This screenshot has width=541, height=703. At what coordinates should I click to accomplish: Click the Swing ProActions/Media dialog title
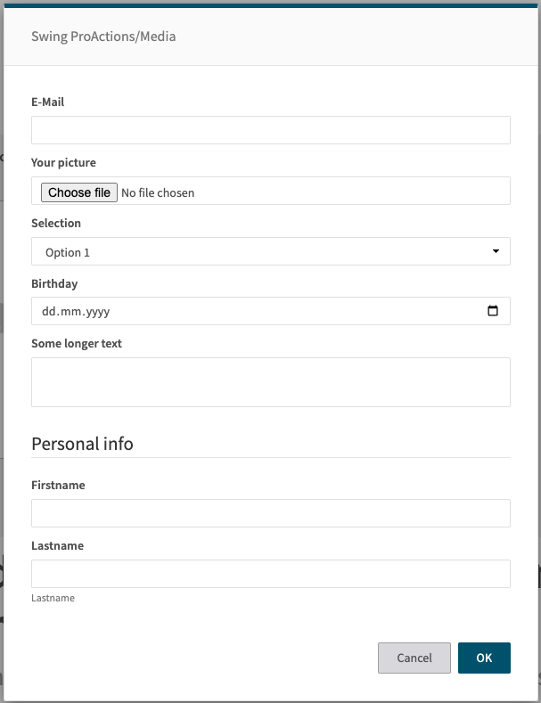103,37
